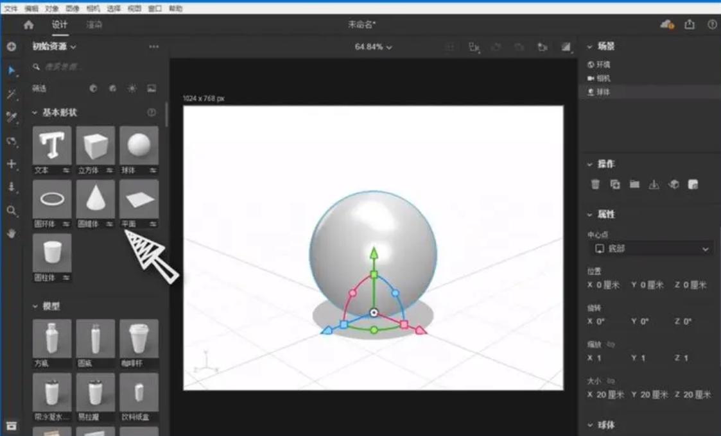Filter assets by models icon
This screenshot has width=721, height=436.
tap(93, 88)
